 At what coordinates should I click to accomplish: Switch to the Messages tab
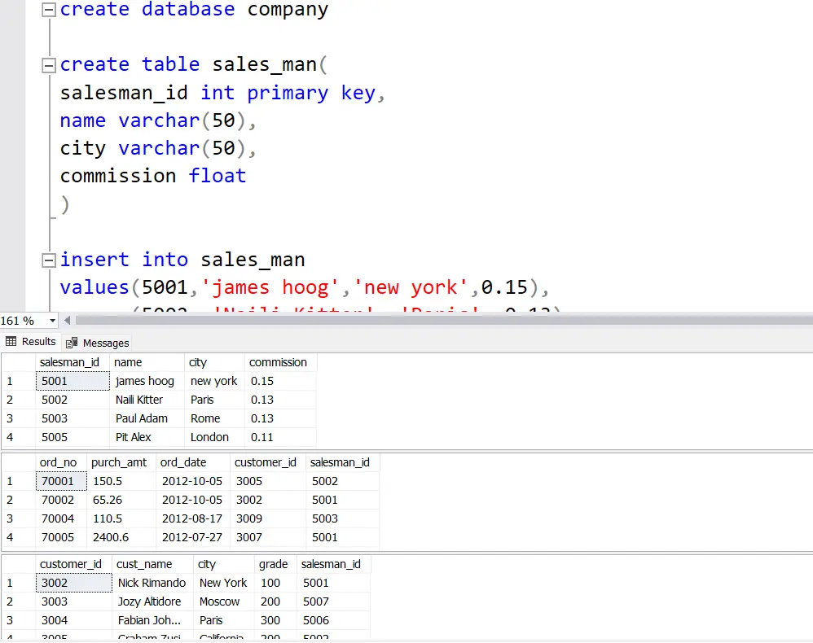point(104,342)
